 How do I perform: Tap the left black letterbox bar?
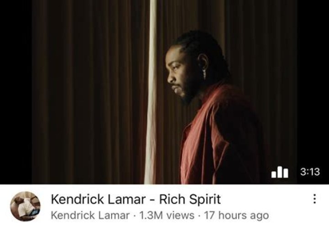[16, 92]
